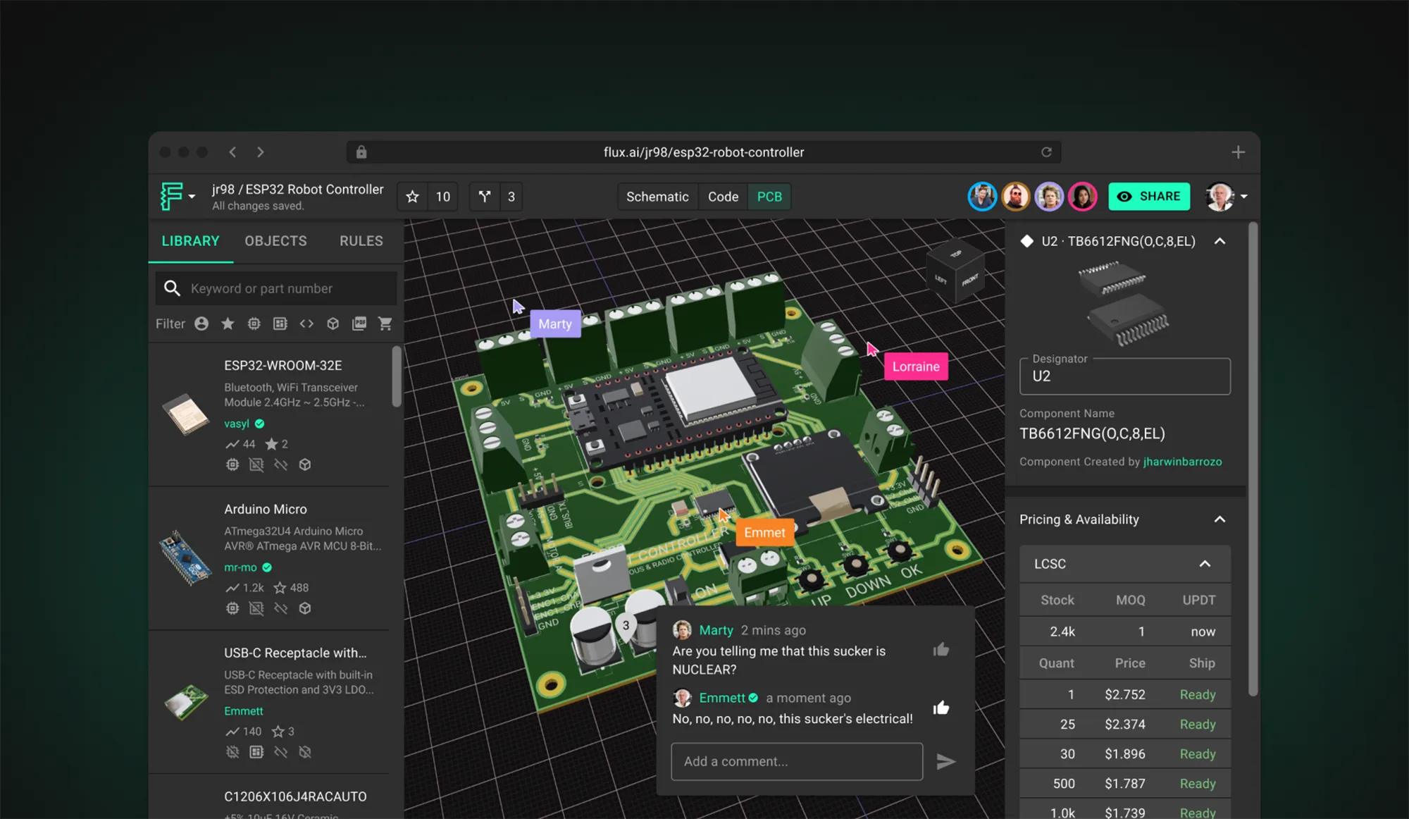Like Marty's comment with thumbs up
This screenshot has height=819, width=1409.
(x=941, y=650)
